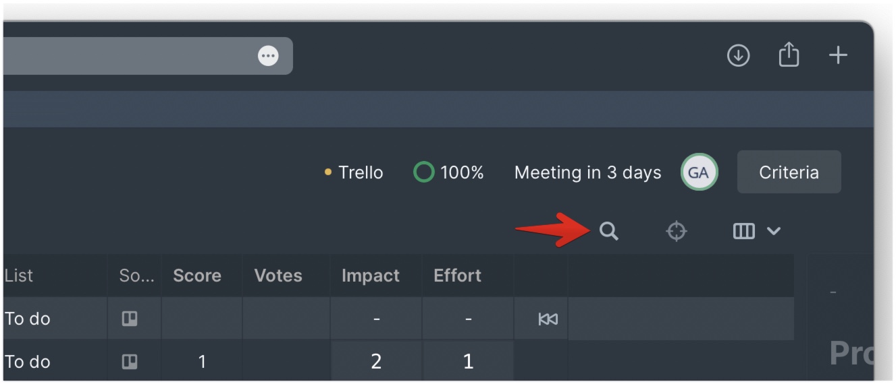Viewport: 896px width, 384px height.
Task: Click the search magnifier icon
Action: coord(608,231)
